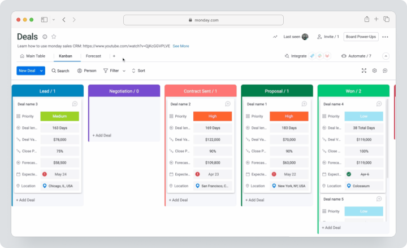Click the Medium priority label on Deal name 3

tap(60, 116)
